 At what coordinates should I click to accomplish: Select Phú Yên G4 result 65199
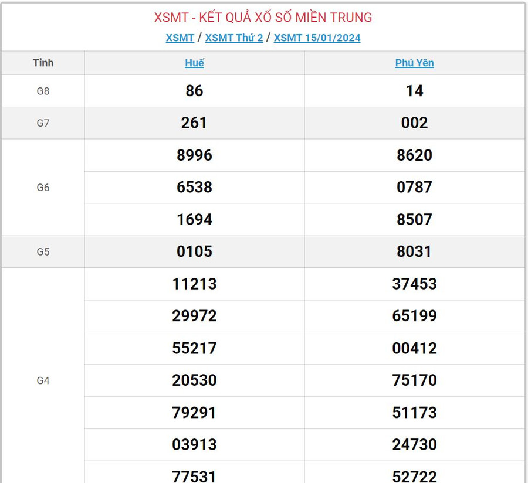[x=414, y=316]
